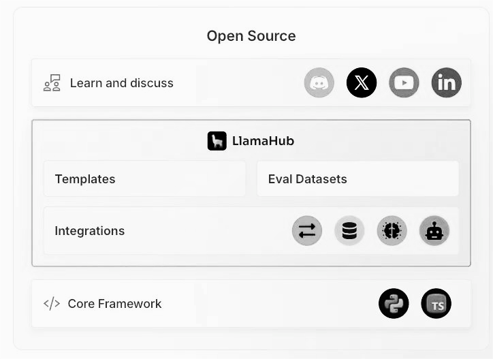This screenshot has width=493, height=359.
Task: Open the Python framework icon
Action: click(x=394, y=304)
